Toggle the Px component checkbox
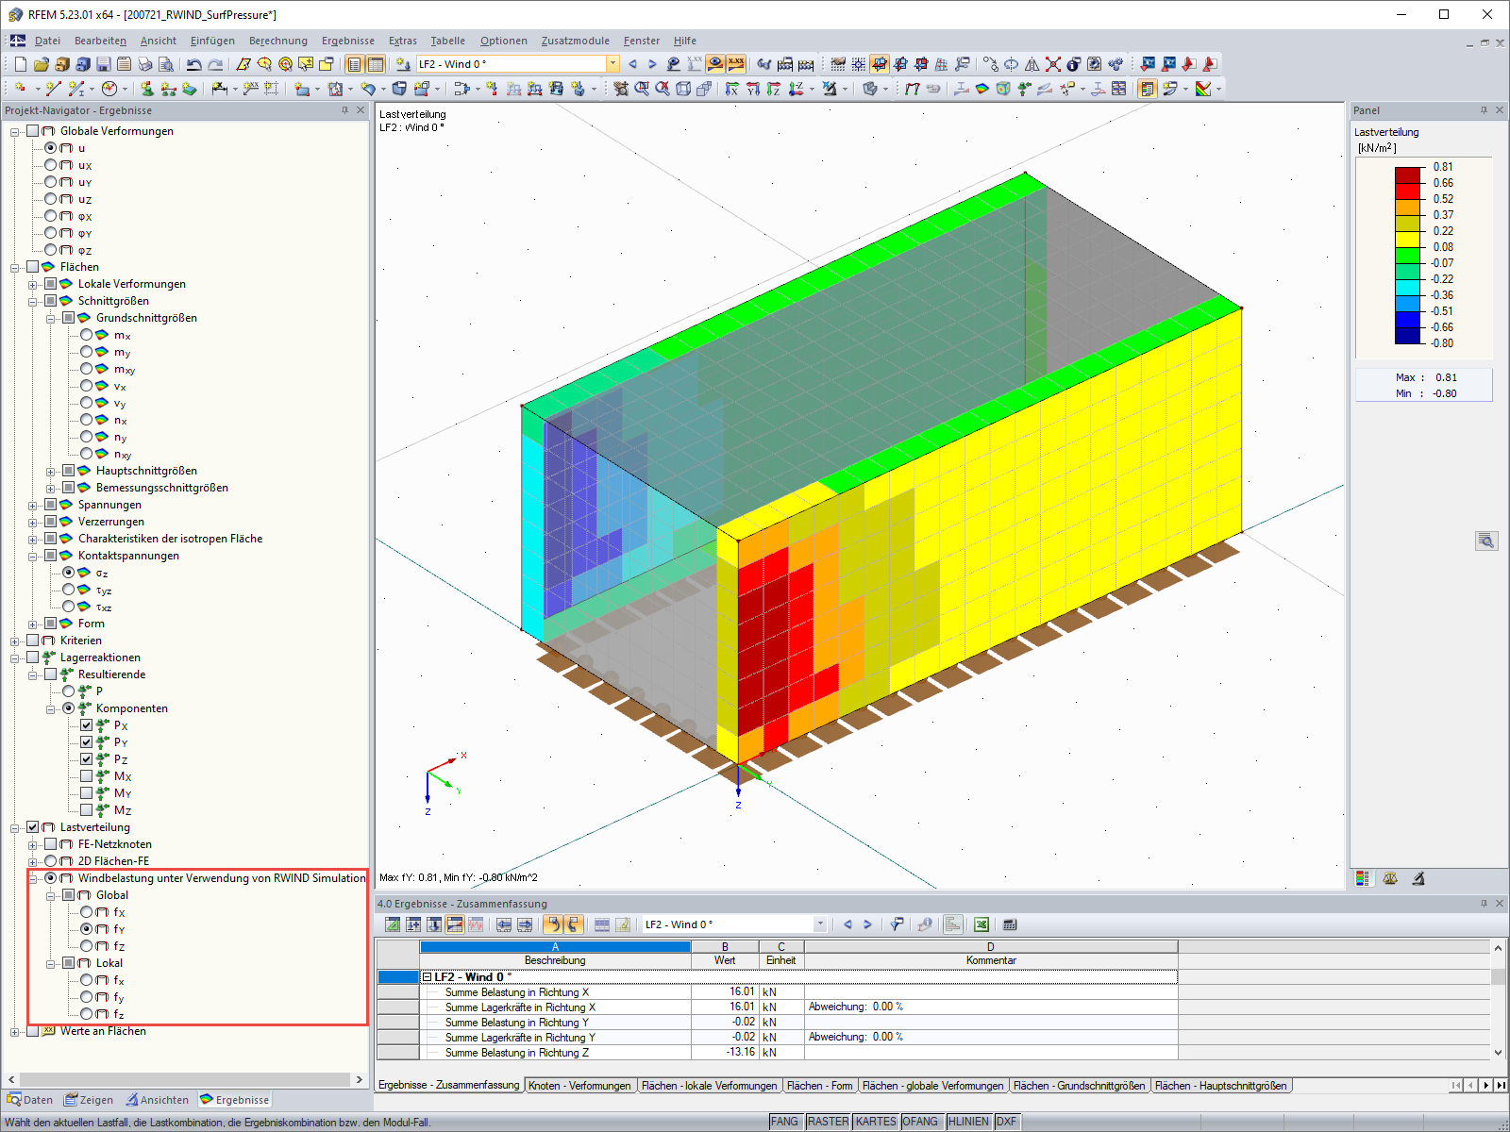The image size is (1510, 1132). (87, 725)
